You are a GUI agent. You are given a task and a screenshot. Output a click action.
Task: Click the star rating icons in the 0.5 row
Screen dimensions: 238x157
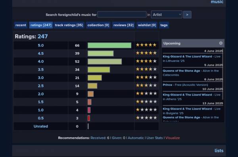tap(146, 118)
